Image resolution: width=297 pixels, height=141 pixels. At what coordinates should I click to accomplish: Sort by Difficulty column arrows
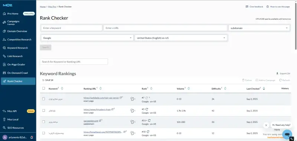(225, 88)
